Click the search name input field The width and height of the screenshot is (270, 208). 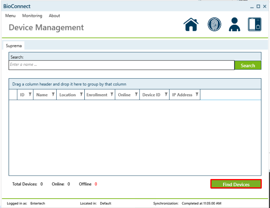tap(121, 65)
